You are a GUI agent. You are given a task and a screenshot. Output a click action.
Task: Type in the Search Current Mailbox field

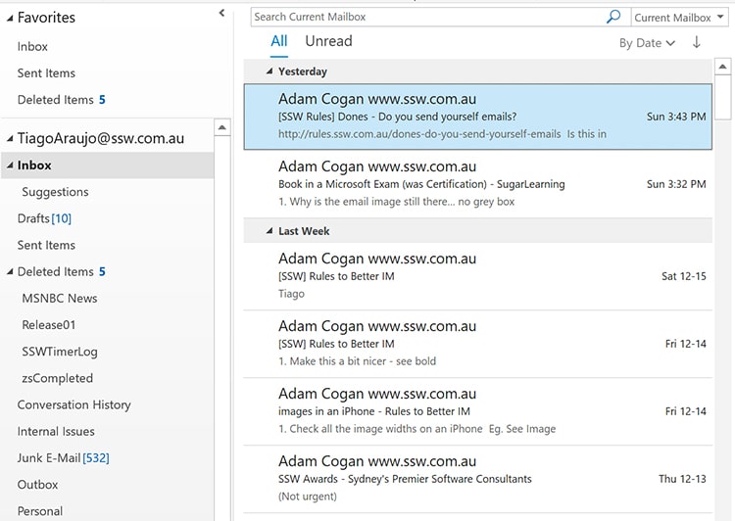click(426, 17)
